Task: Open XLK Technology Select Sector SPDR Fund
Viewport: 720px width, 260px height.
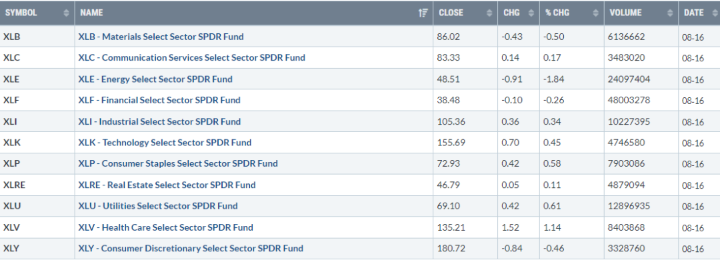Action: (165, 143)
